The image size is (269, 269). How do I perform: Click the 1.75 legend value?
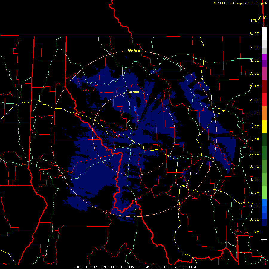(x=254, y=113)
